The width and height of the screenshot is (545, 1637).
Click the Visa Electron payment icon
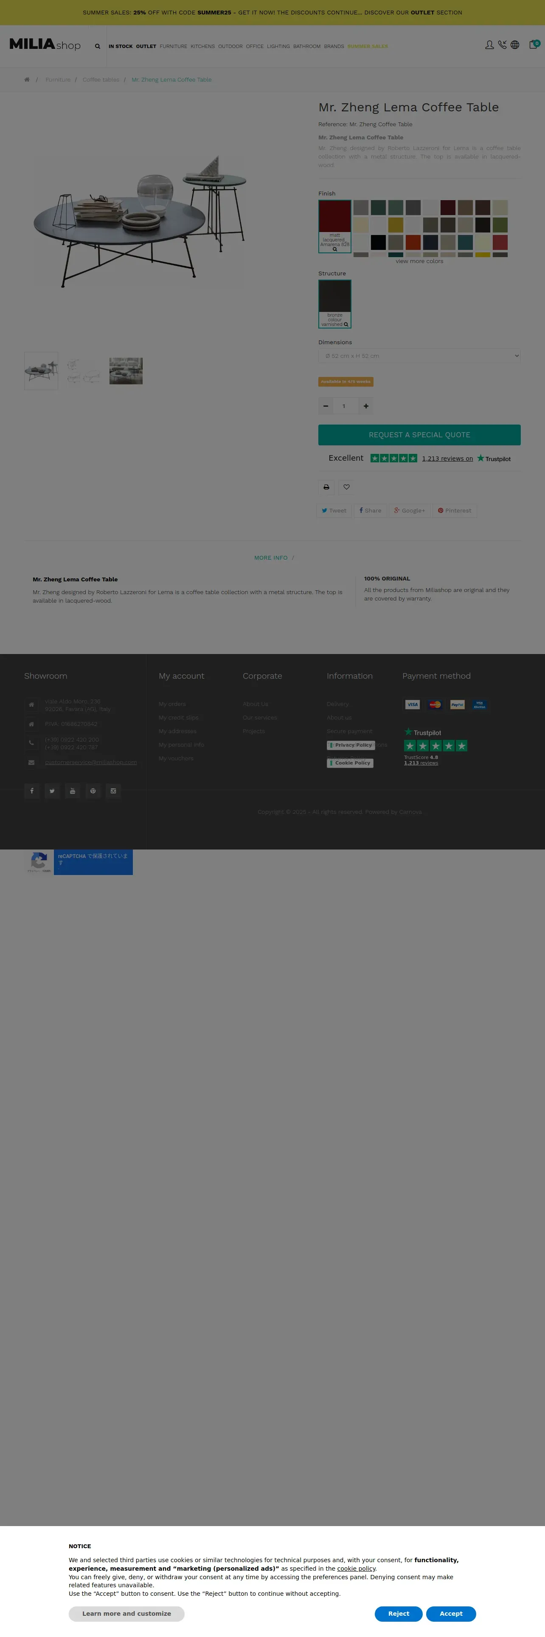[x=480, y=704]
